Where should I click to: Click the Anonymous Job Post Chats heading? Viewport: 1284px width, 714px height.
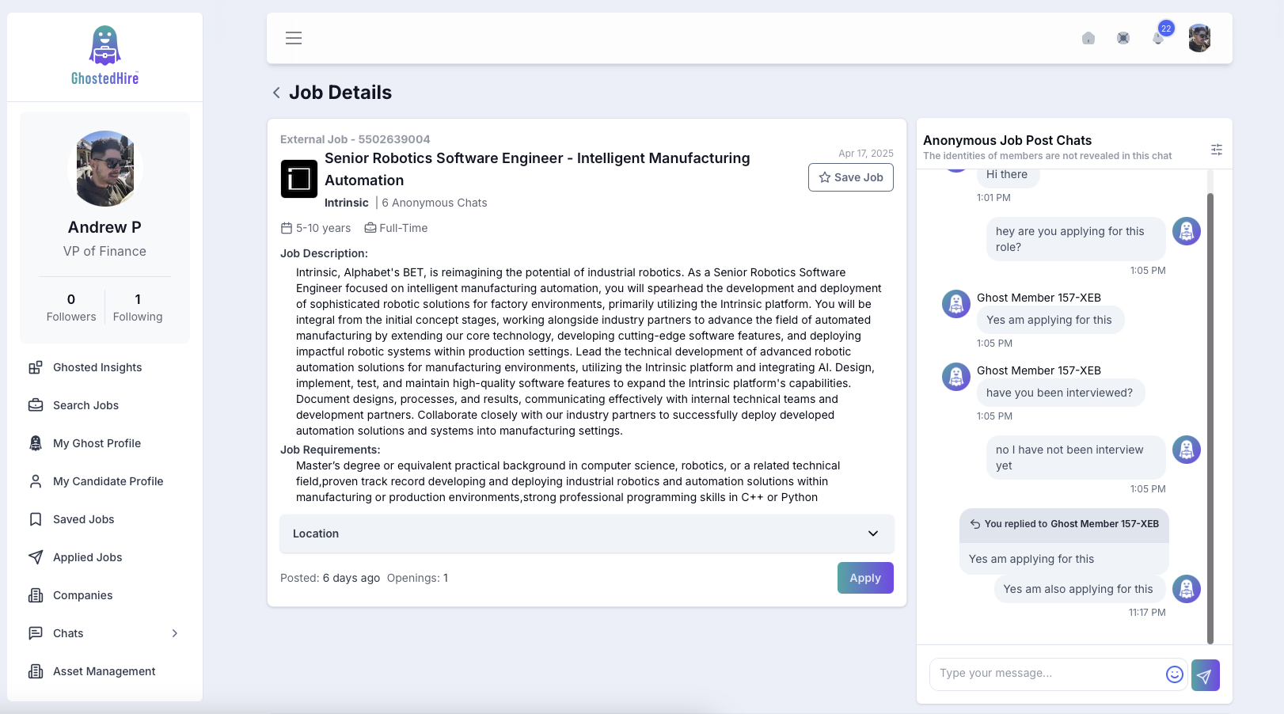tap(1007, 140)
